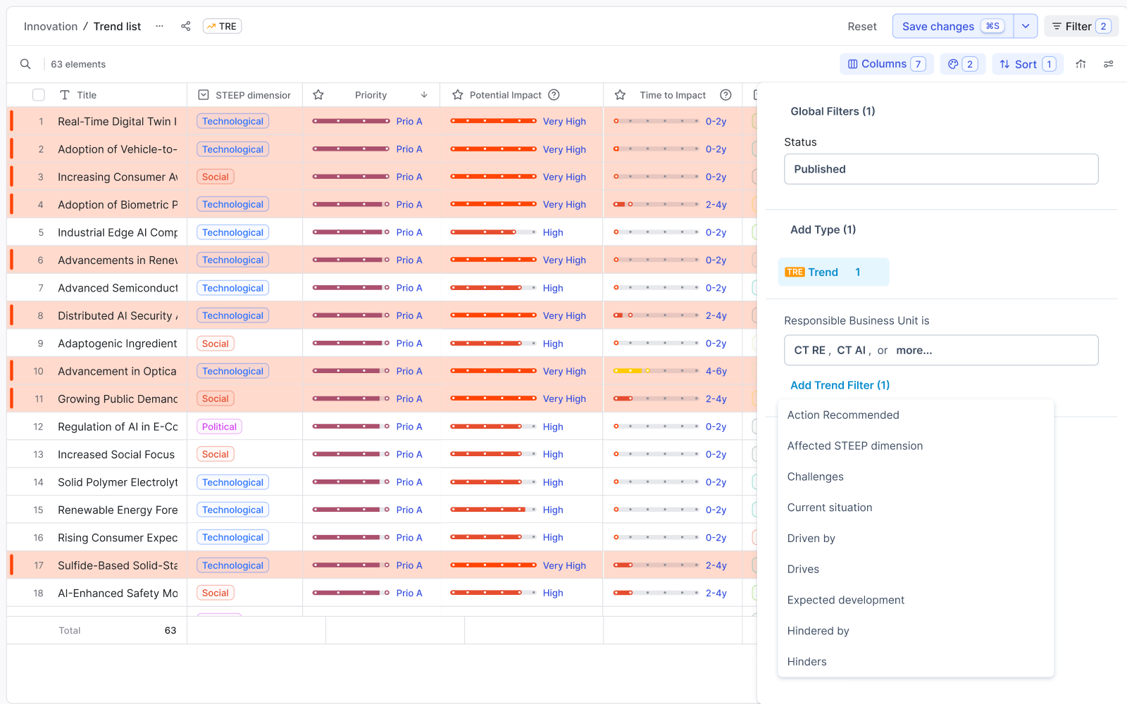Select Drives filter option
Screen dimensions: 1127x704
point(803,570)
